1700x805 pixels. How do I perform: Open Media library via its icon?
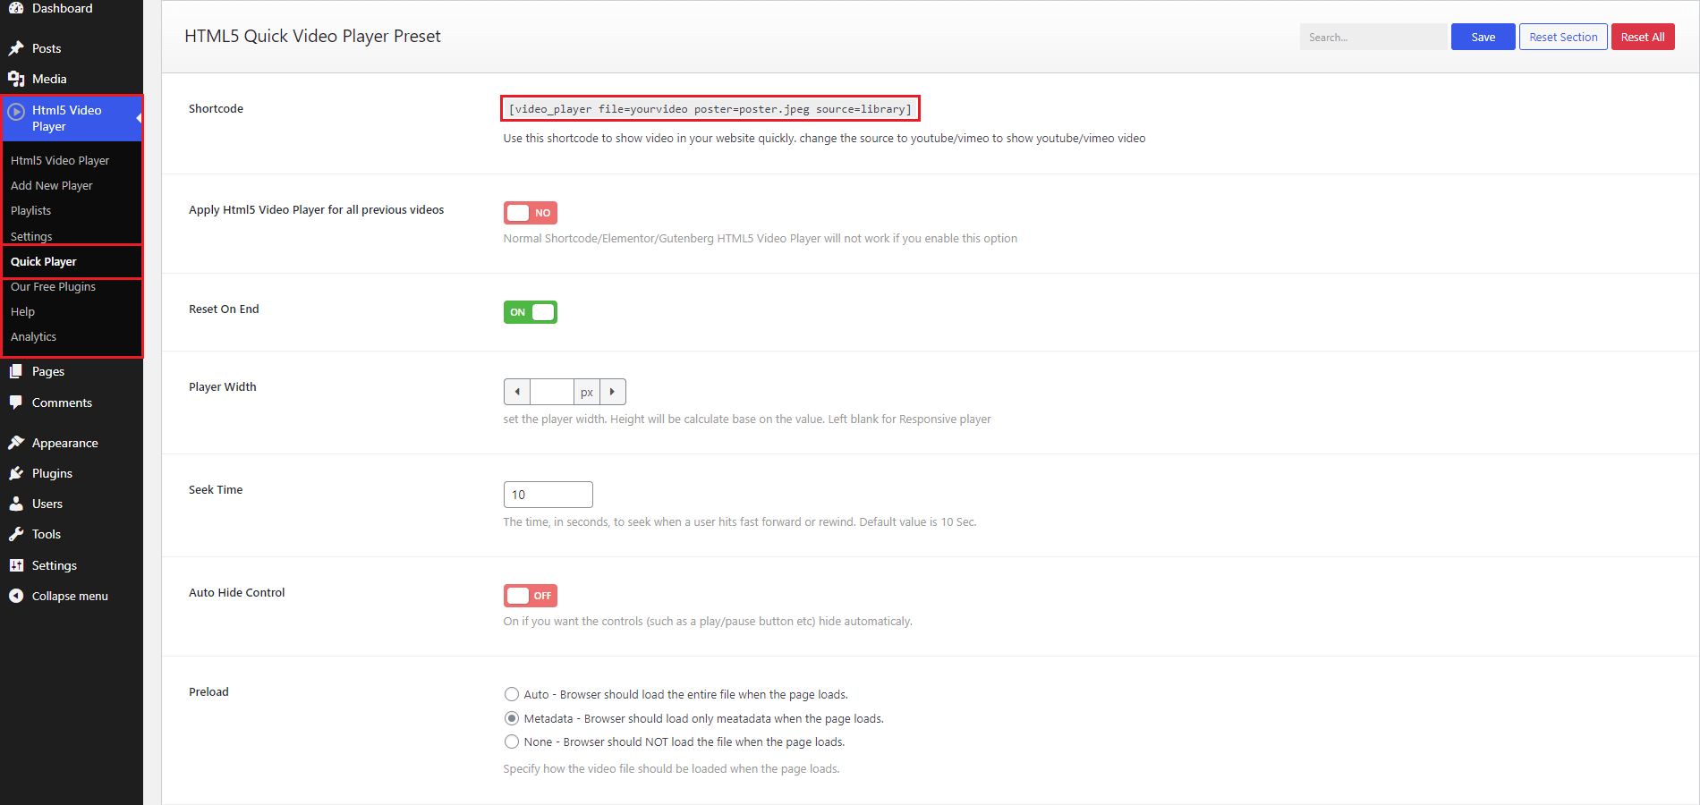point(18,79)
